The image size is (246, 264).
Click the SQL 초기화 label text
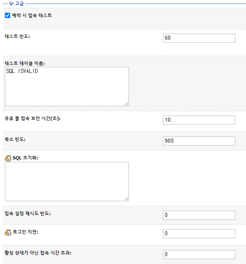point(25,158)
